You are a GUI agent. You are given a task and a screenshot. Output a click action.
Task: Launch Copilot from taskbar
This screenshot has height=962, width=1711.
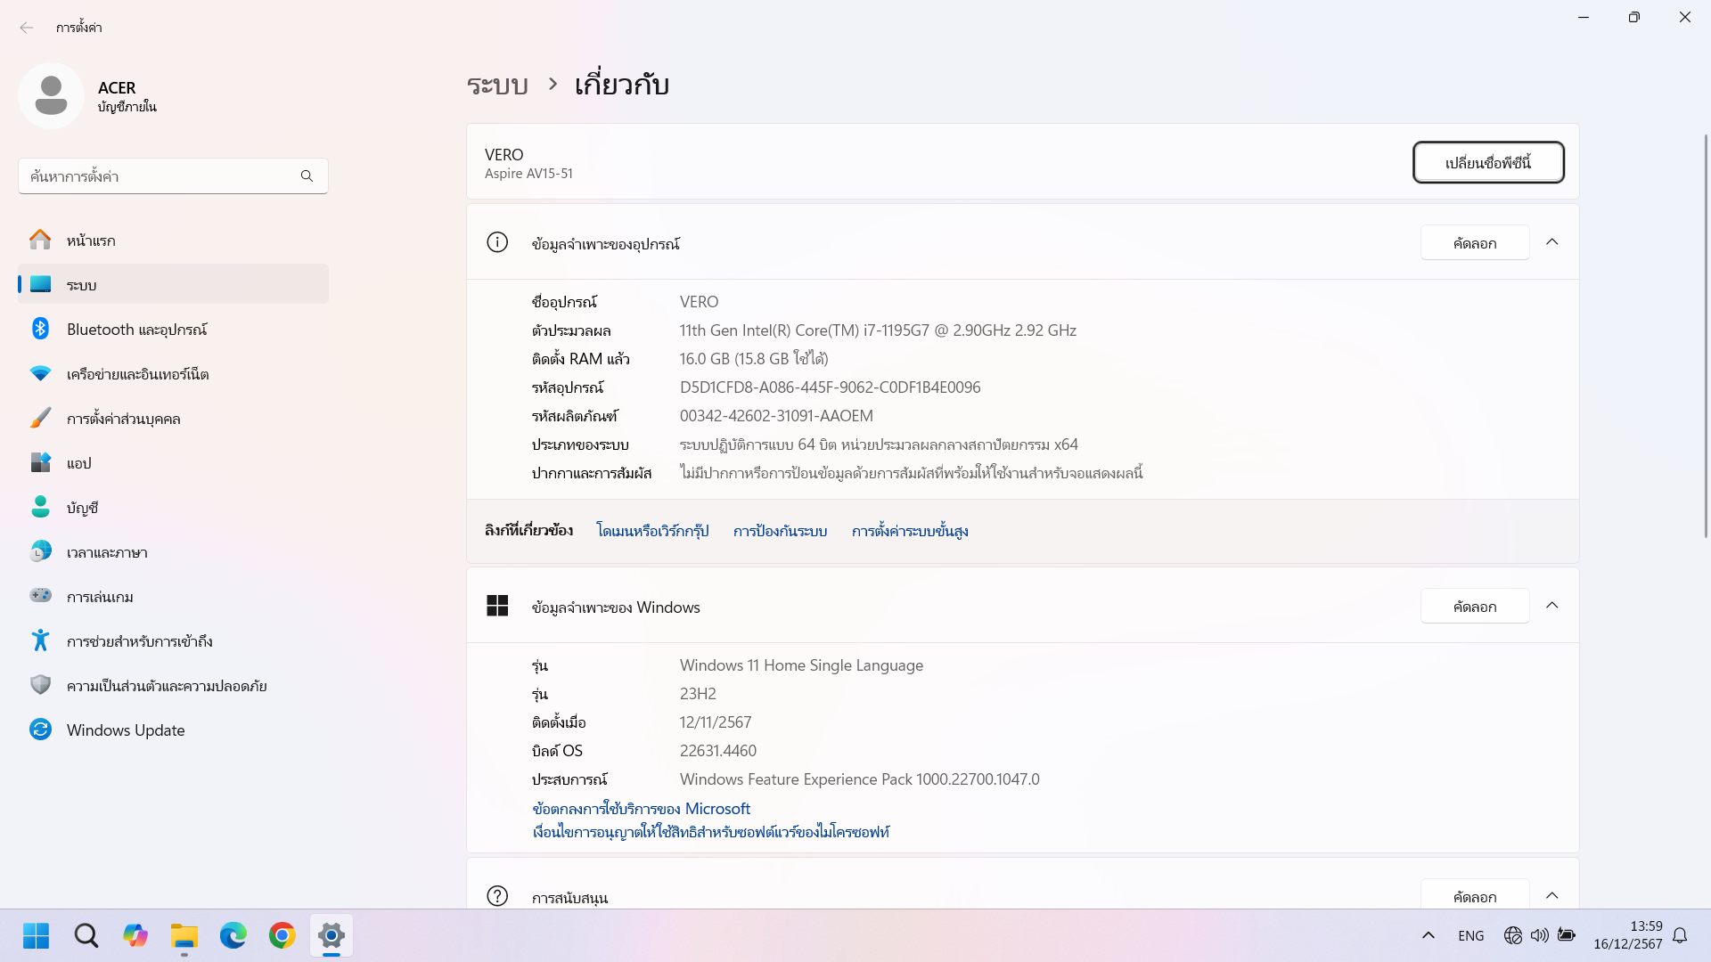pos(135,935)
